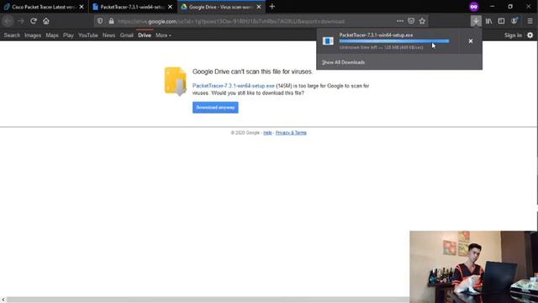538x303 pixels.
Task: Click Show All Downloads
Action: 344,62
